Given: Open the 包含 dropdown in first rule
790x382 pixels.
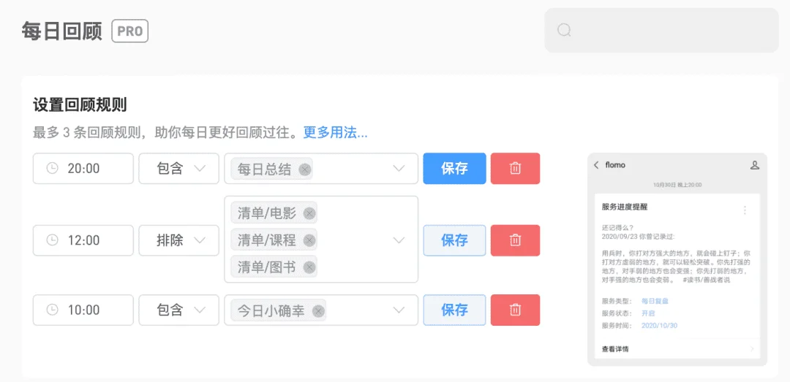Looking at the screenshot, I should [x=179, y=169].
